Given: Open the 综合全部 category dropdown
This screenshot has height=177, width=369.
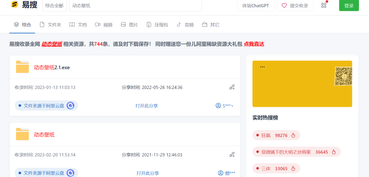Looking at the screenshot, I should [54, 6].
